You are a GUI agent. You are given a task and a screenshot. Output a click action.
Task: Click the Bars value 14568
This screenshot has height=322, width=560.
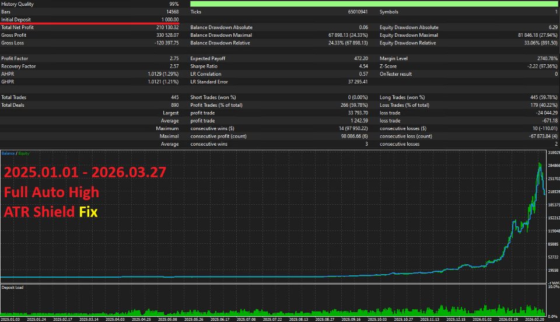coord(173,12)
